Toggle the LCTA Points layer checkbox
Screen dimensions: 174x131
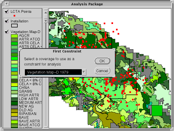[x=7, y=12]
